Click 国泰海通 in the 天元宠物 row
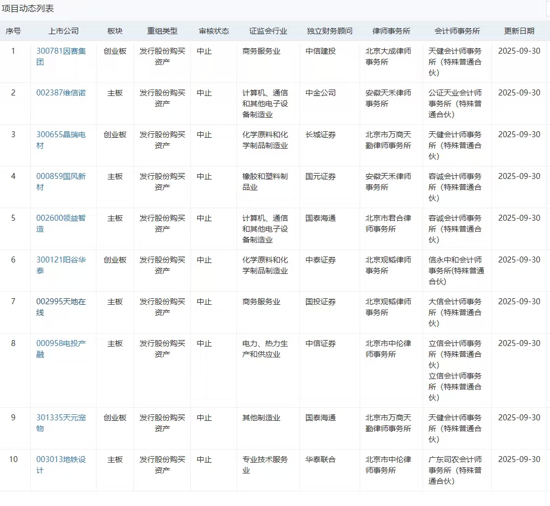This screenshot has width=550, height=506. pyautogui.click(x=321, y=418)
